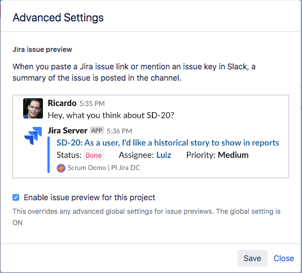Click the APP badge next to Jira Server
The image size is (302, 273).
tap(97, 130)
